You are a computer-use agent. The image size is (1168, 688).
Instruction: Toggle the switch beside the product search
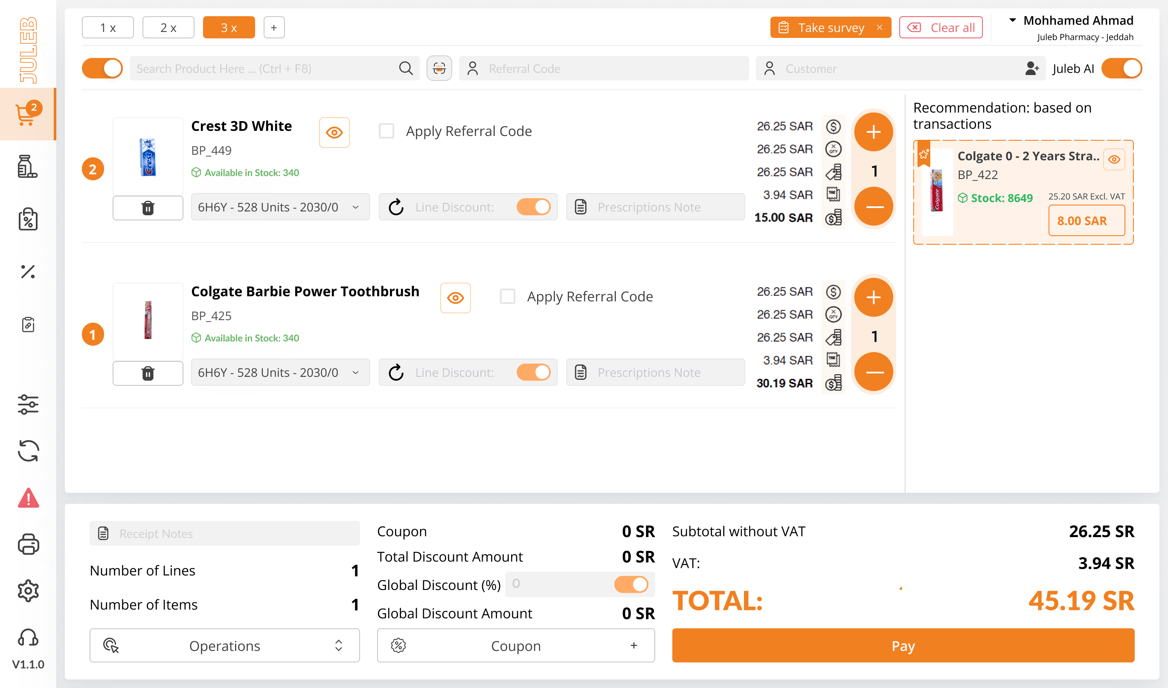[102, 69]
